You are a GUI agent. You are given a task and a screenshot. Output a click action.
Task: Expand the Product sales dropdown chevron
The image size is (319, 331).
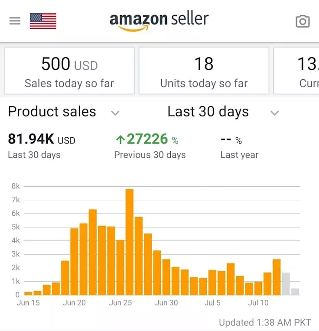pyautogui.click(x=115, y=113)
